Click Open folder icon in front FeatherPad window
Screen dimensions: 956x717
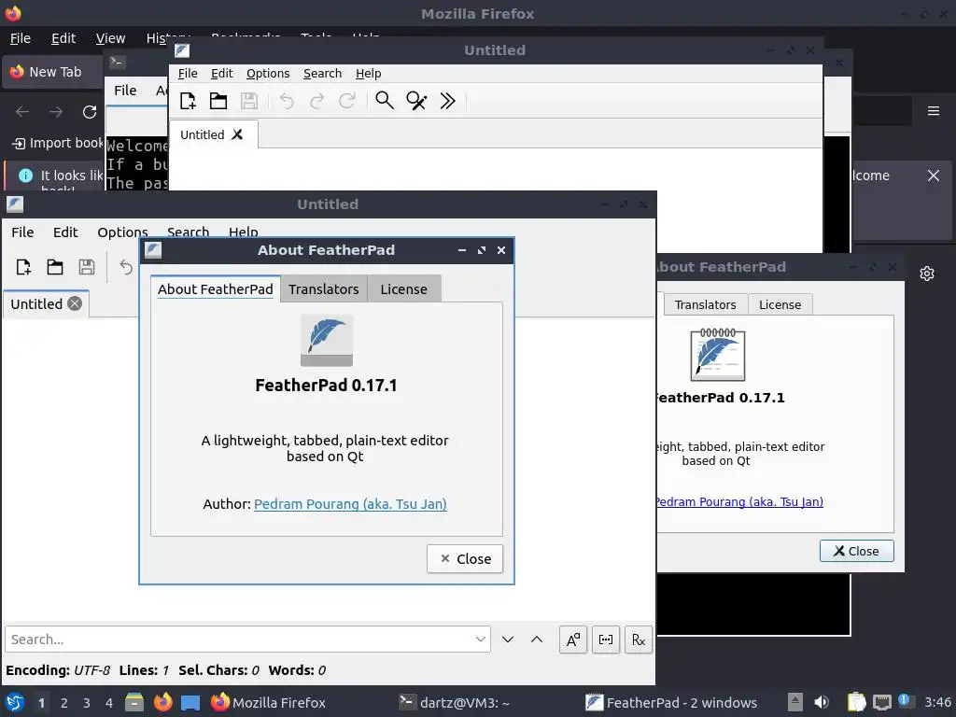pos(55,267)
